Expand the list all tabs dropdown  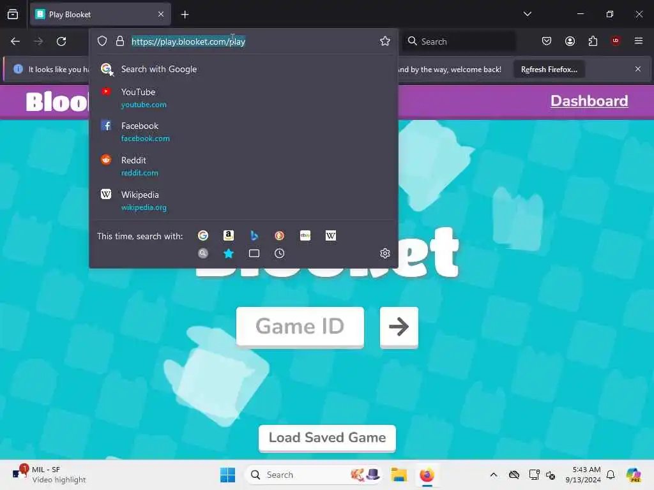click(527, 14)
